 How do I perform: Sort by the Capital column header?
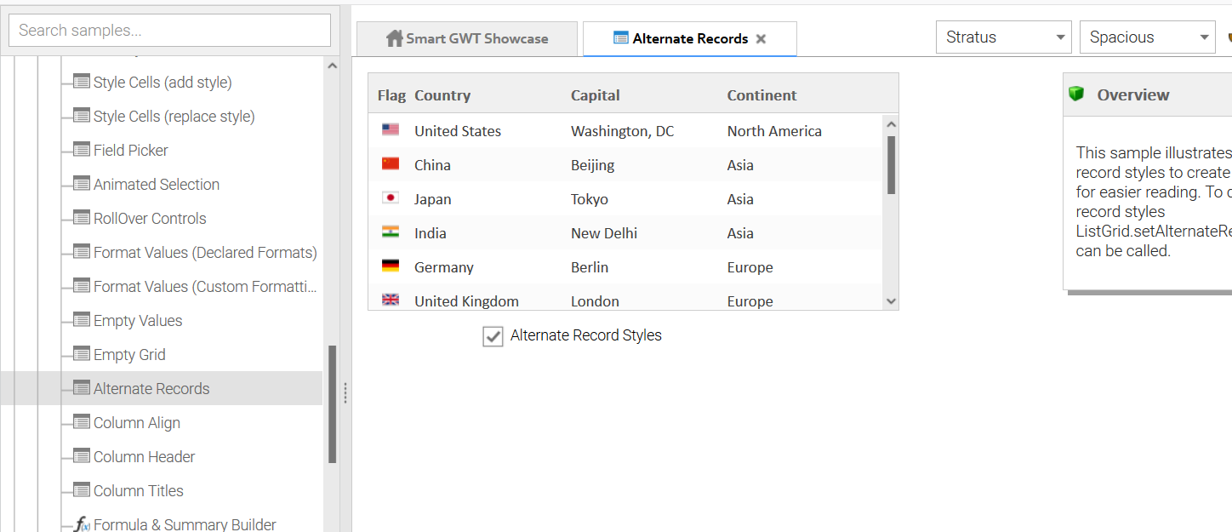643,95
